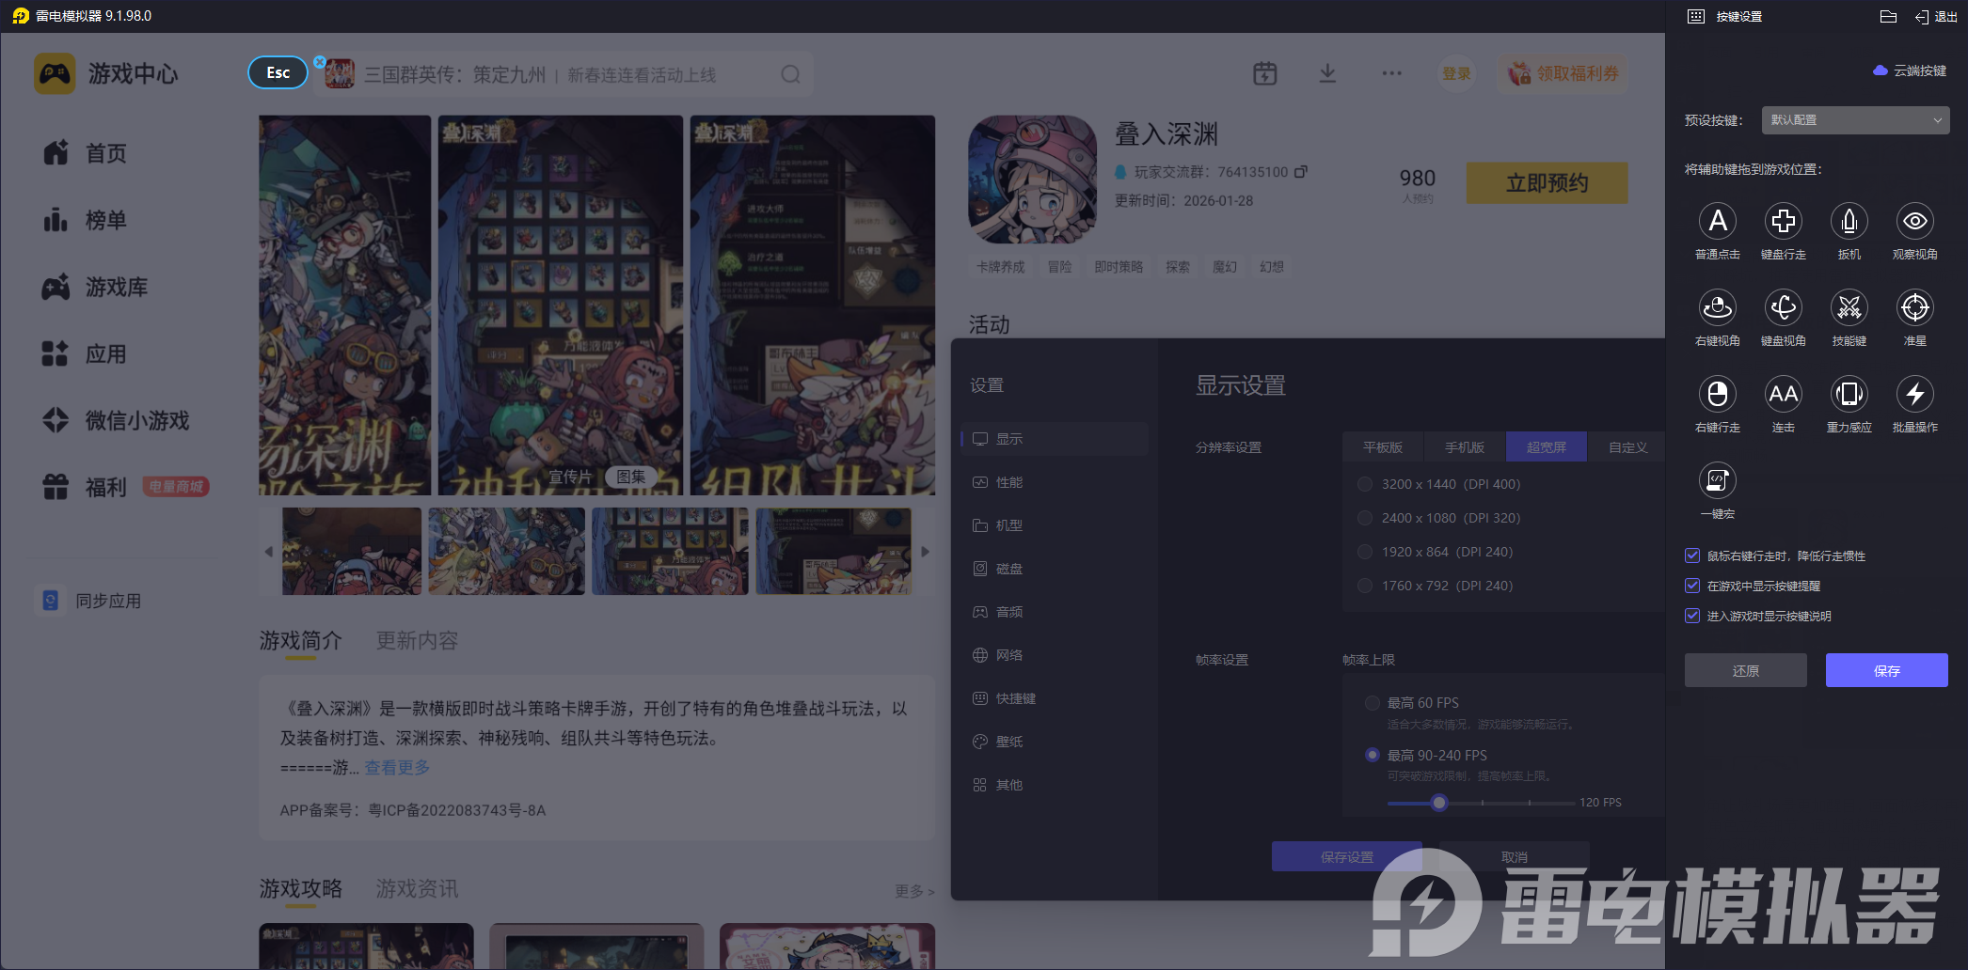Switch to the 自定义 resolution tab

click(1627, 447)
